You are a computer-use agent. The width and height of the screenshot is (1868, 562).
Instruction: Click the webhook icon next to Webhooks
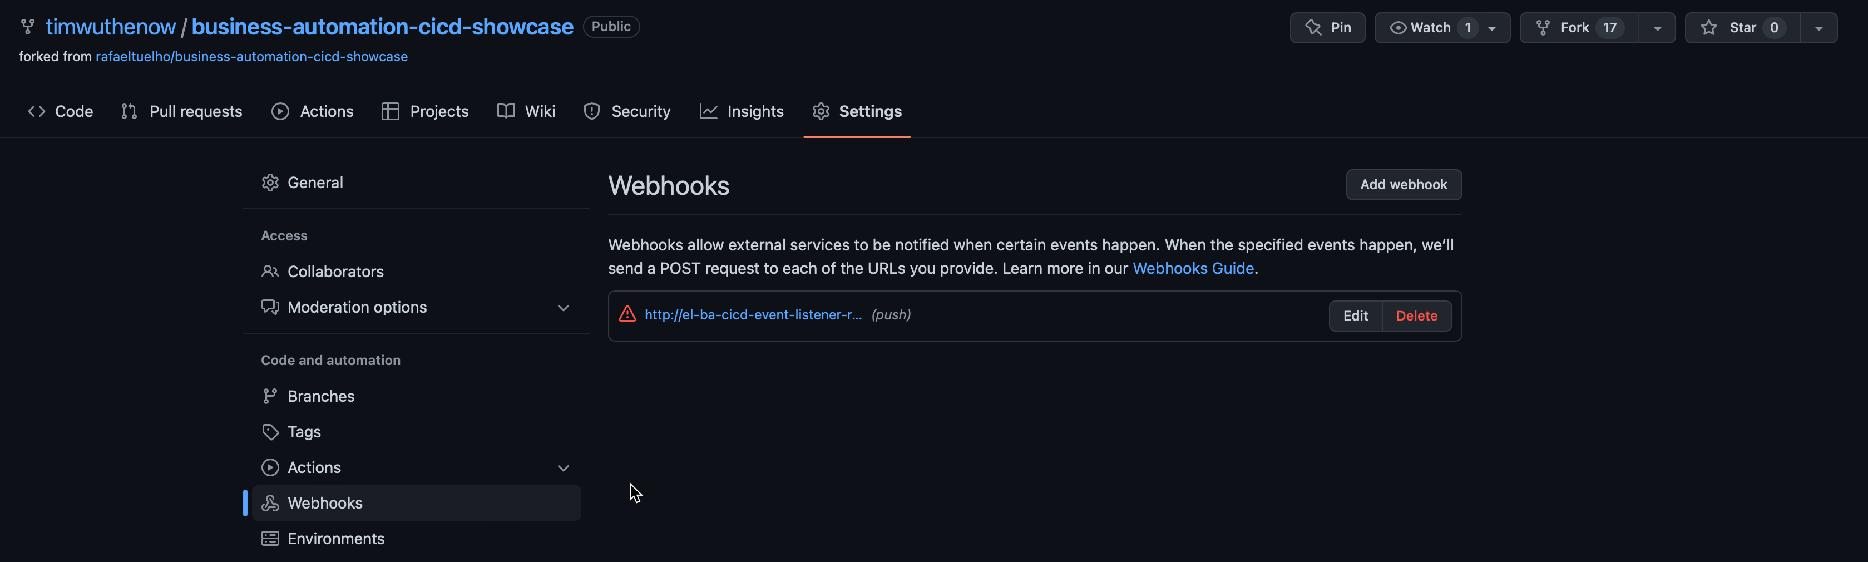270,502
